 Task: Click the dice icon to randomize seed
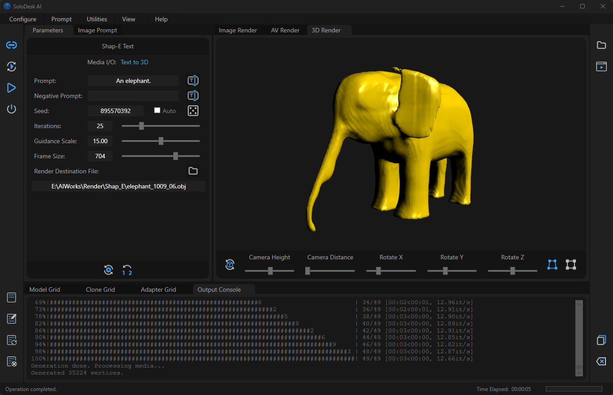pyautogui.click(x=193, y=111)
